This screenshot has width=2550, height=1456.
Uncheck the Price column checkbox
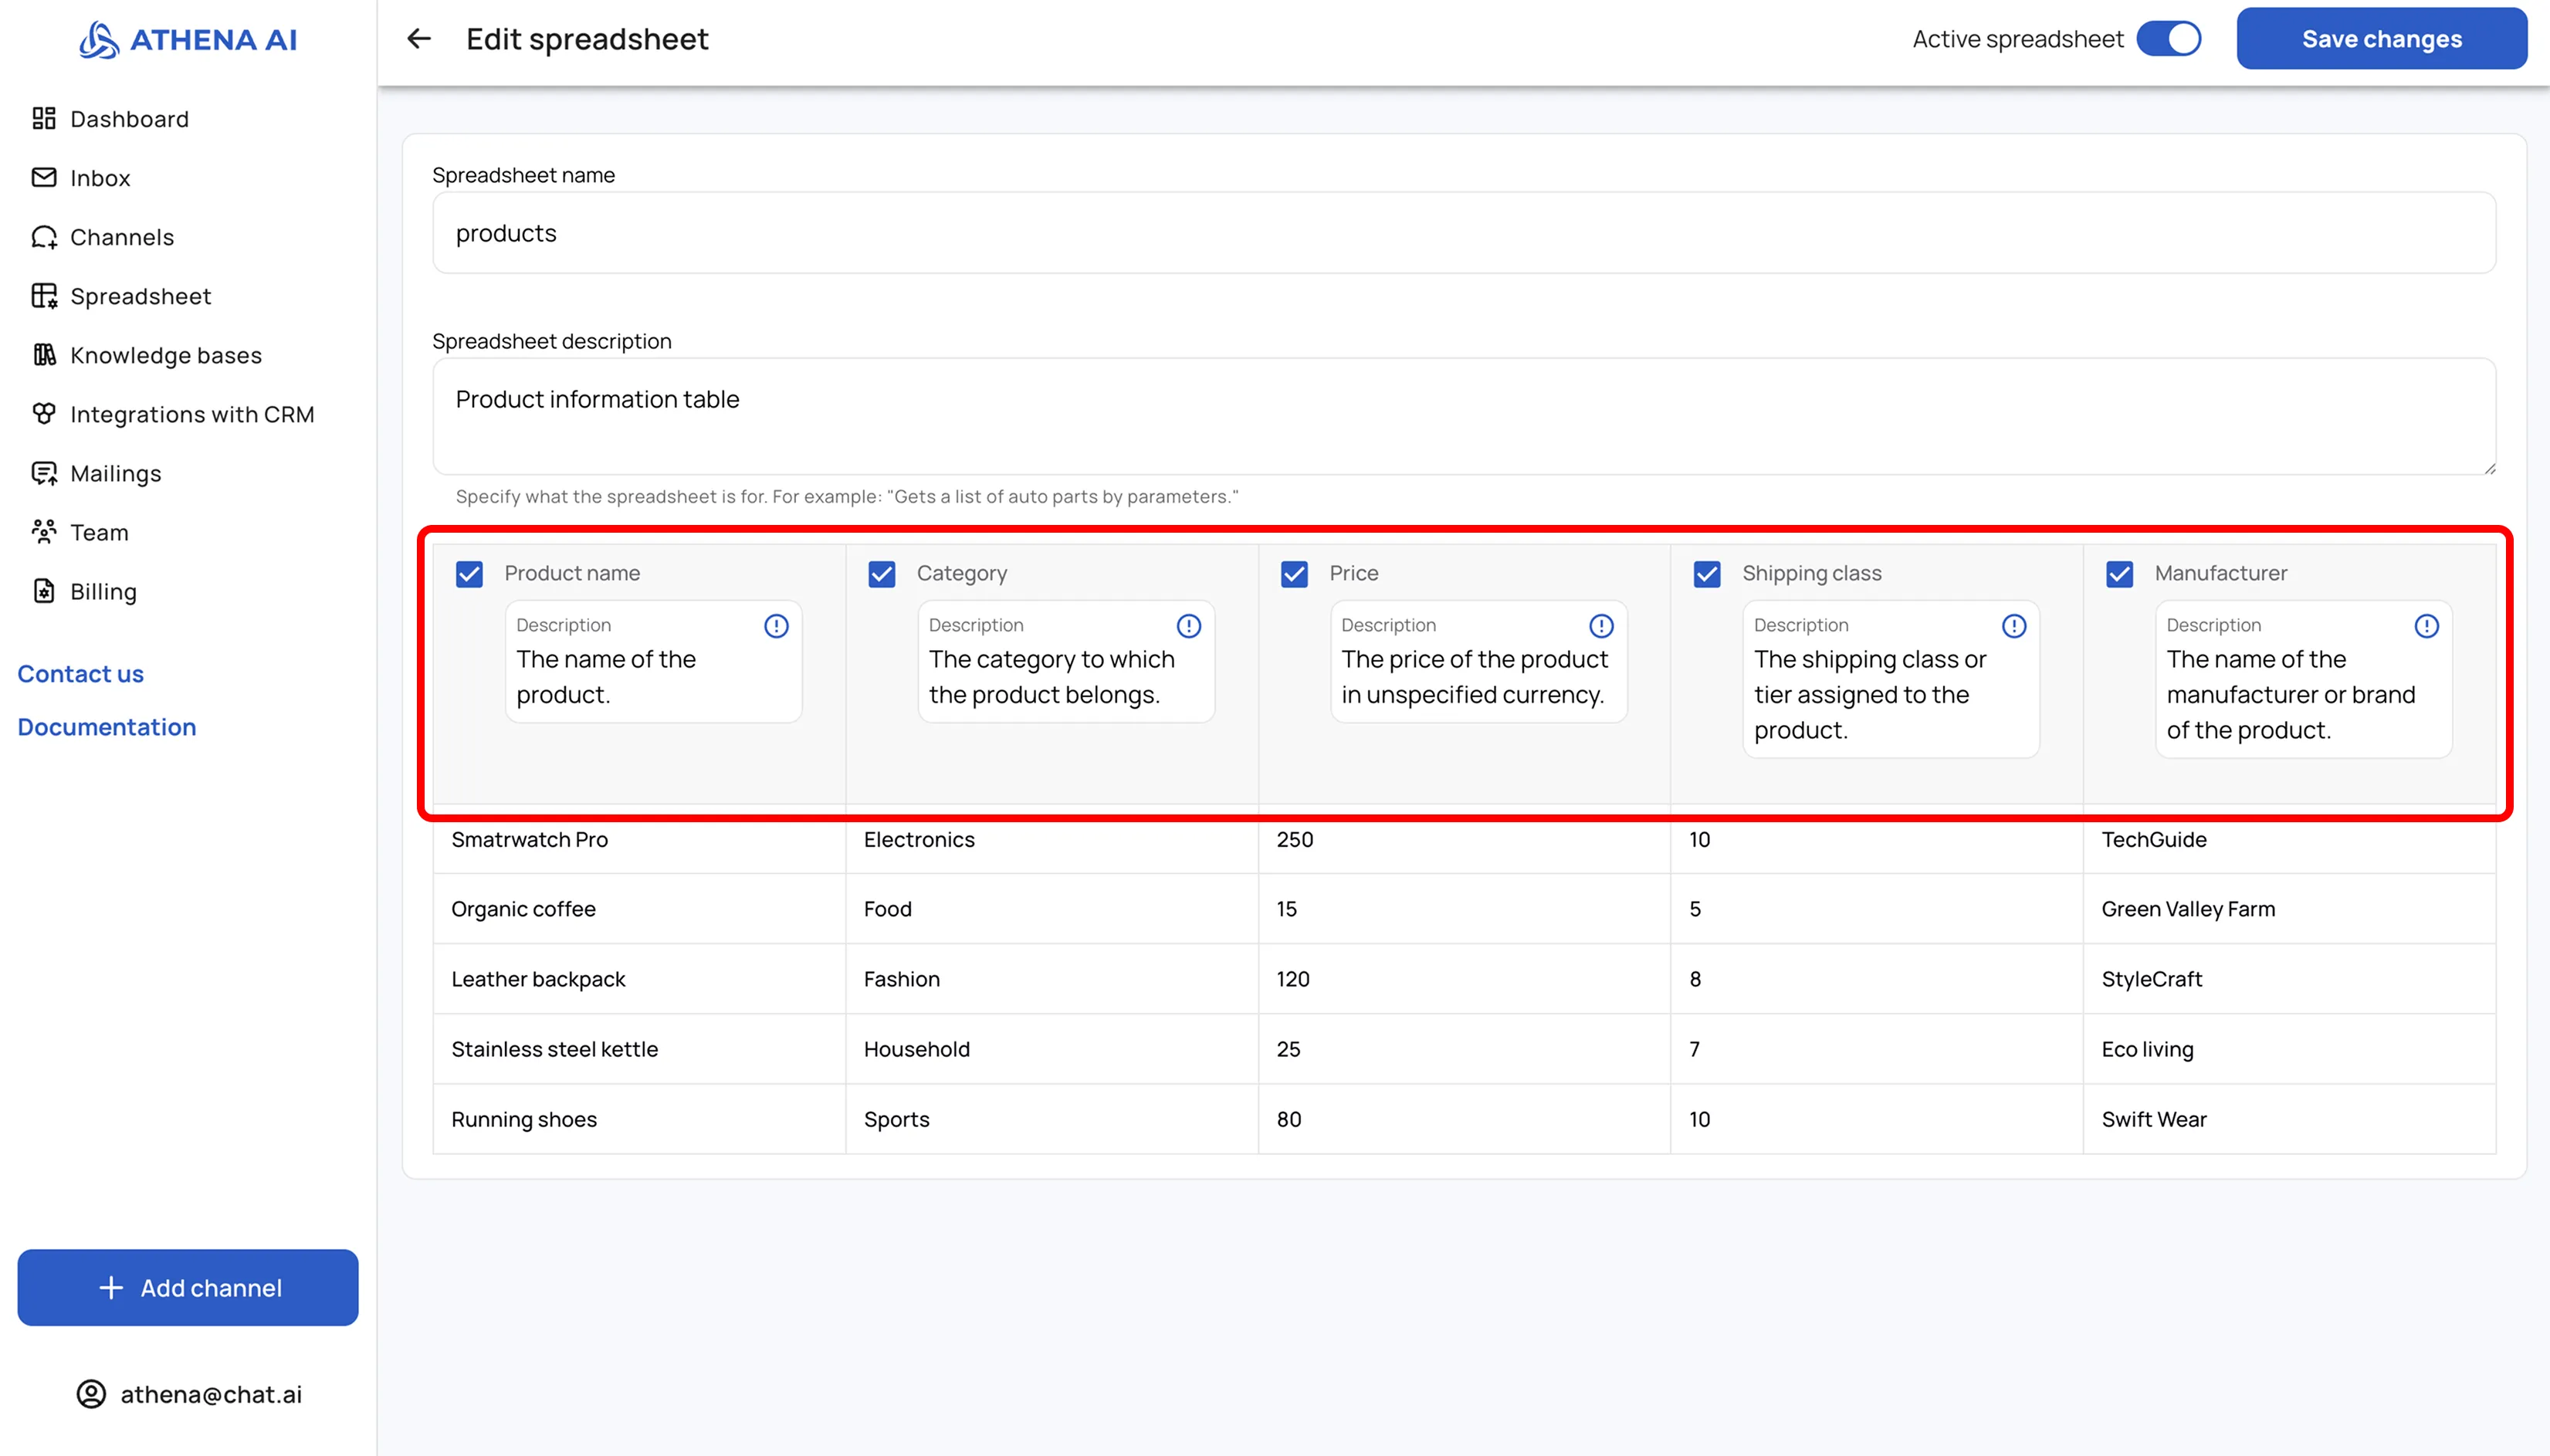click(x=1294, y=574)
